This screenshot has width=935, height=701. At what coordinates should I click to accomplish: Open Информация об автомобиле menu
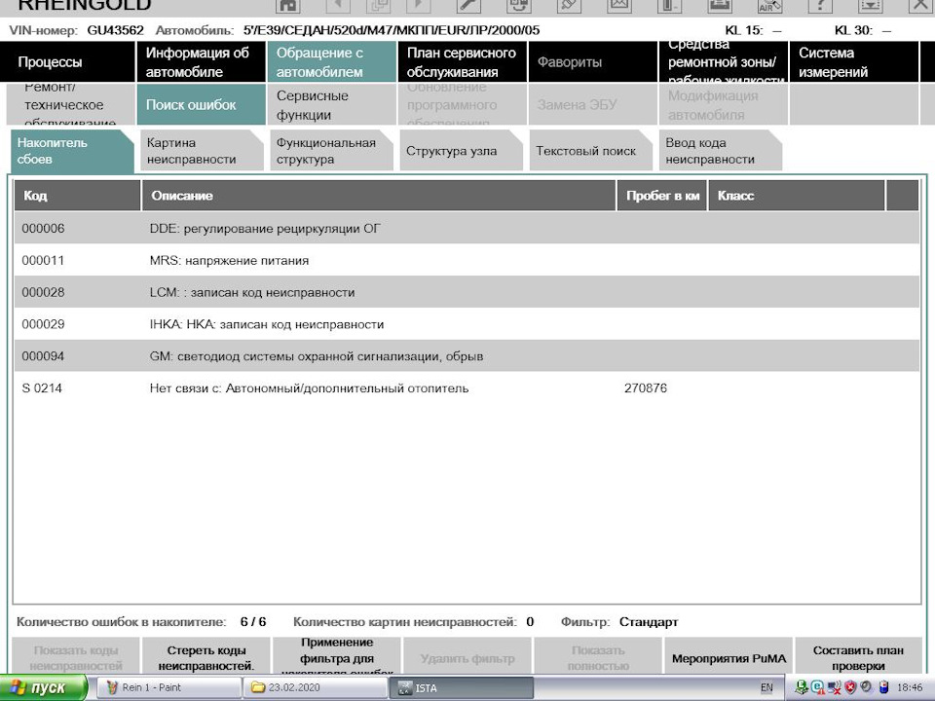pos(201,62)
